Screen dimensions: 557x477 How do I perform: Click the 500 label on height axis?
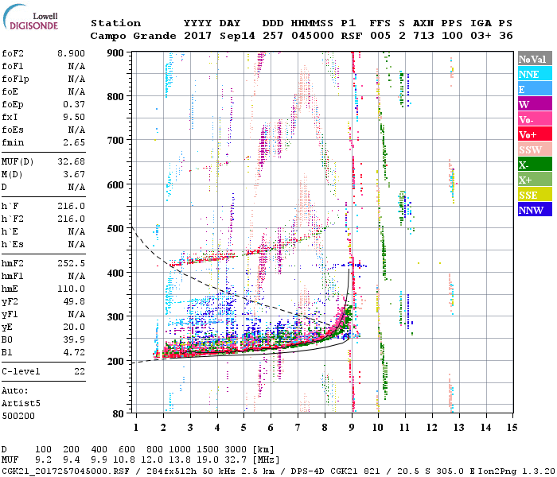click(x=115, y=229)
